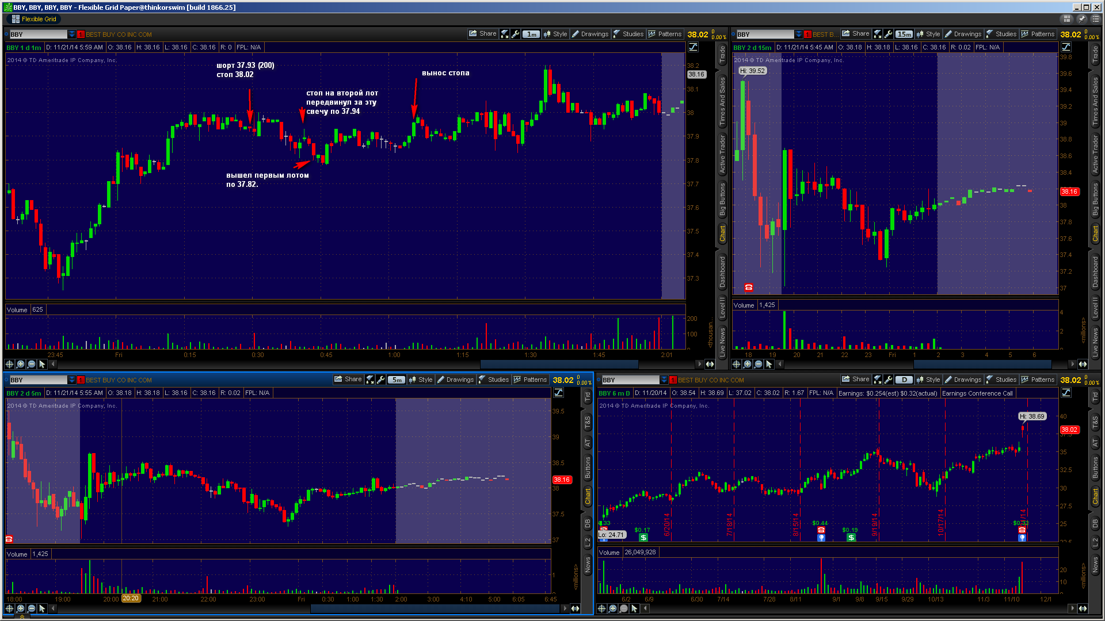The height and width of the screenshot is (621, 1105).
Task: Click the $0.19 earnings dollar icon
Action: coord(851,537)
